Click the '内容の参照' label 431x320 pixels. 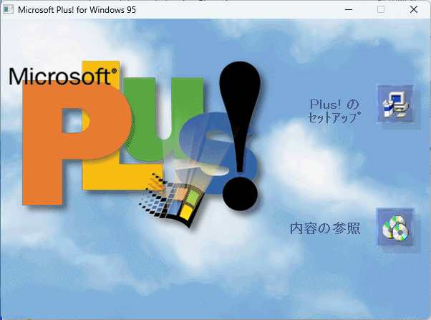(325, 228)
